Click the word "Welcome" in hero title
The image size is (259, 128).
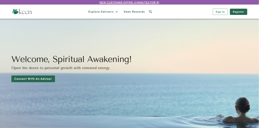30,59
